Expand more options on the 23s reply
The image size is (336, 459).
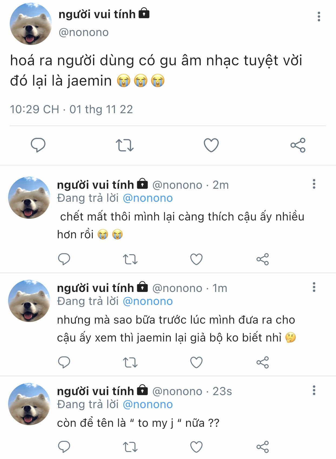click(x=314, y=390)
